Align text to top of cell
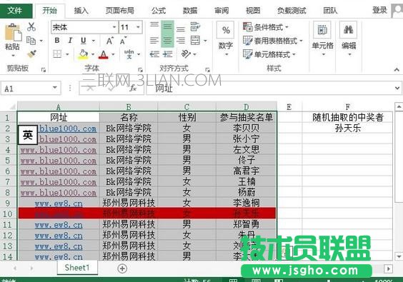Image resolution: width=403 pixels, height=282 pixels. click(154, 25)
